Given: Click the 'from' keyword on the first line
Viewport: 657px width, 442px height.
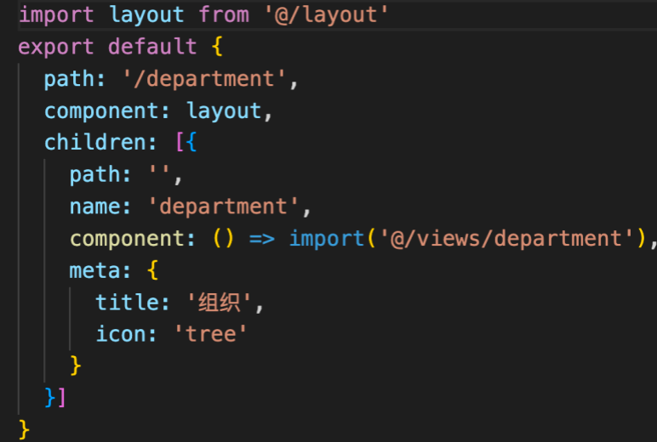Looking at the screenshot, I should [224, 14].
